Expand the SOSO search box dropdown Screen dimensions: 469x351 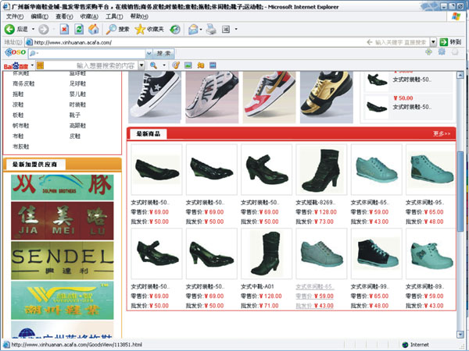tap(149, 53)
